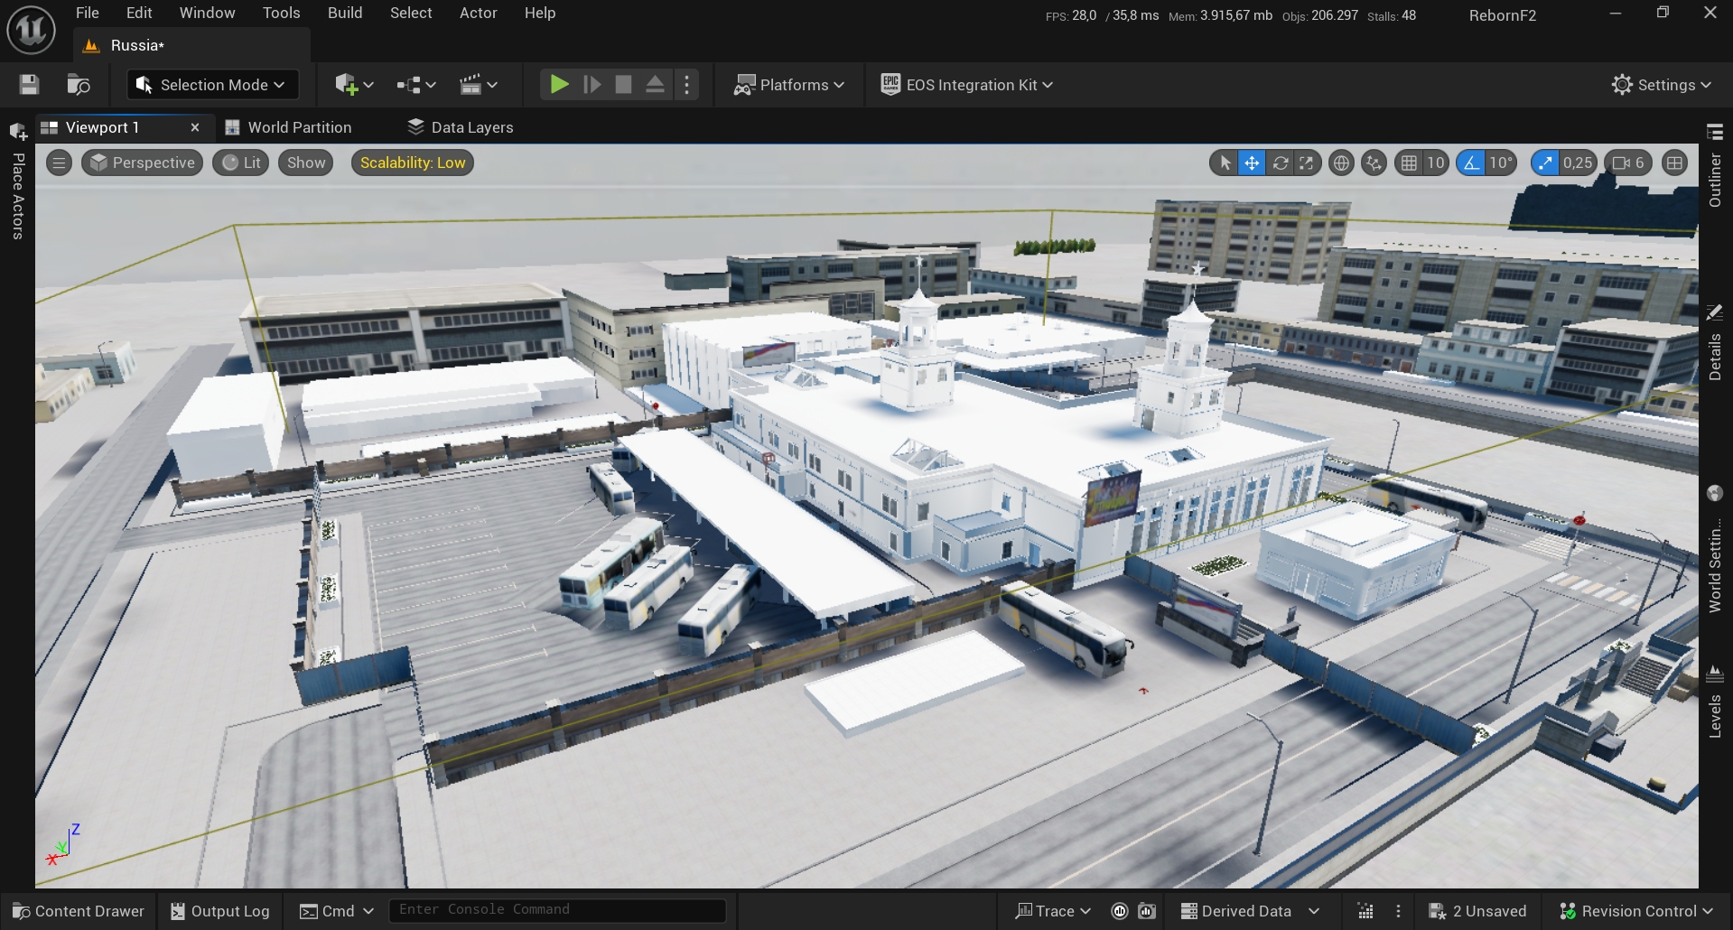Image resolution: width=1733 pixels, height=930 pixels.
Task: Select the Scale transform tool
Action: click(x=1307, y=163)
